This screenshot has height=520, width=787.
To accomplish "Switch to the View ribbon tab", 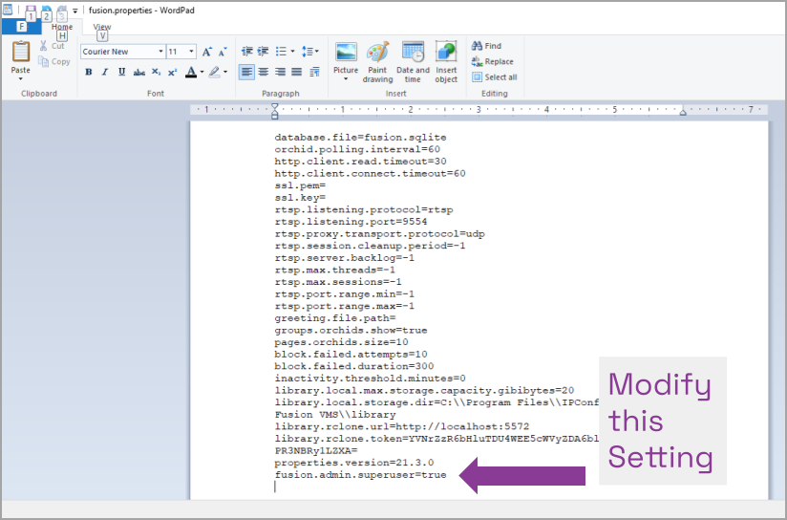I will coord(102,27).
